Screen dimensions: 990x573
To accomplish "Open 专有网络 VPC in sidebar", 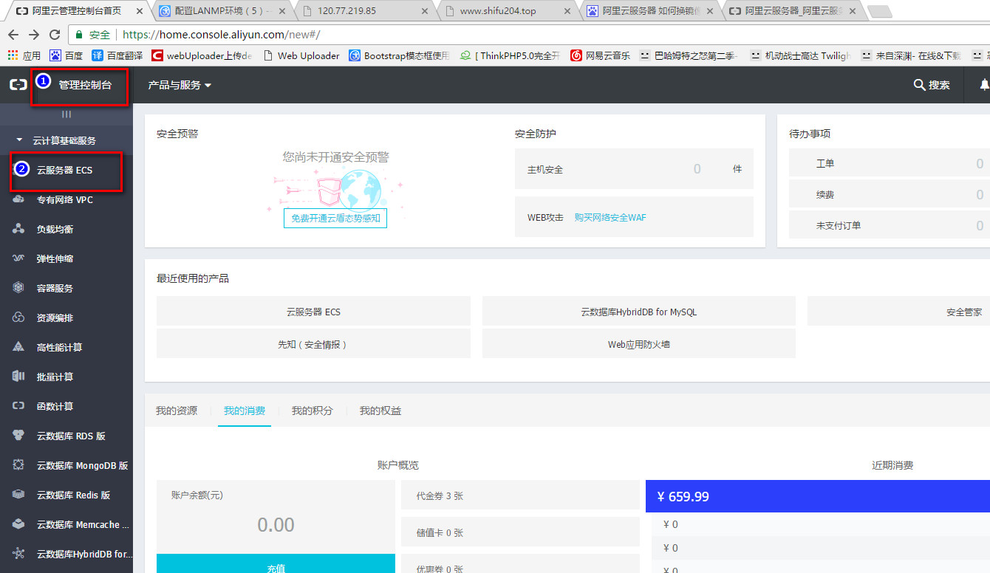I will tap(65, 199).
